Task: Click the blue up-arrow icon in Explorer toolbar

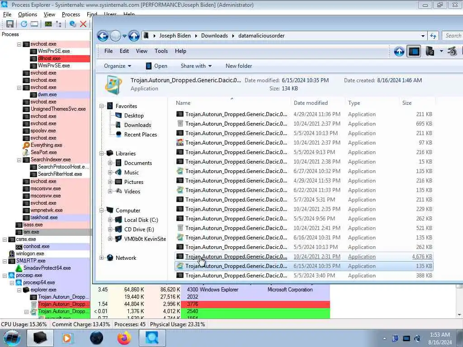Action: [x=399, y=52]
